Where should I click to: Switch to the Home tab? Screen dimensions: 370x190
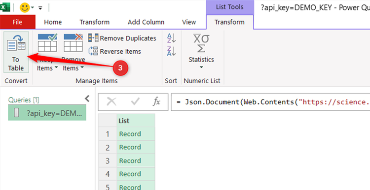pyautogui.click(x=53, y=22)
